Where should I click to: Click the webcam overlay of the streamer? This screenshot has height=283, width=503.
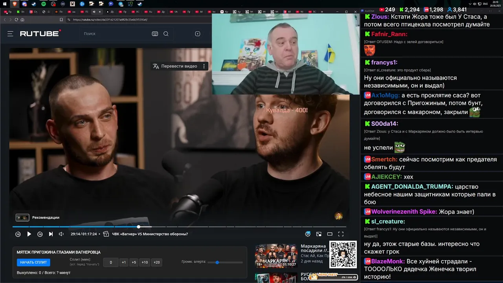point(286,55)
